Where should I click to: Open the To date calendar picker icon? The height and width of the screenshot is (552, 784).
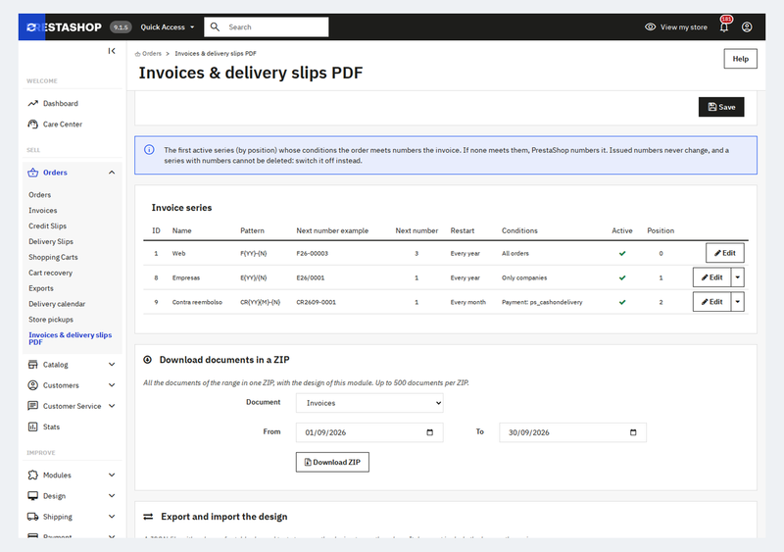click(x=633, y=432)
